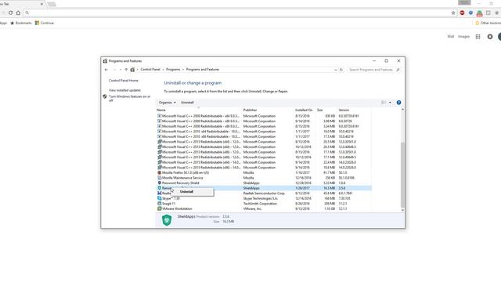501x282 pixels.
Task: Click the change view icon in toolbar
Action: point(384,103)
